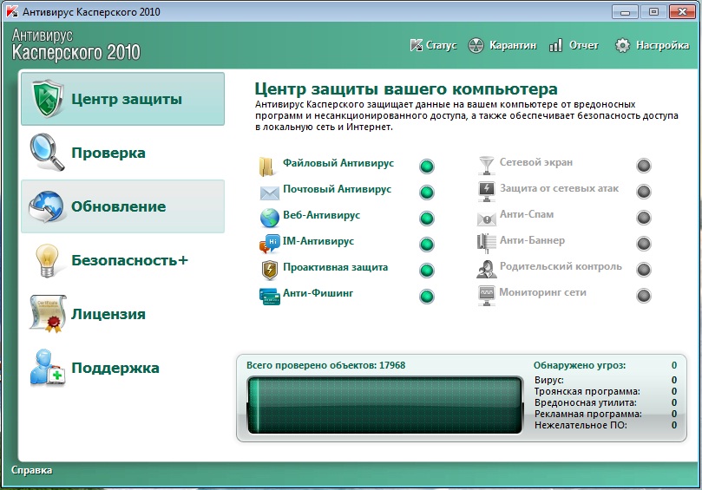Click the Карантин radiation icon
This screenshot has width=702, height=490.
pos(476,45)
